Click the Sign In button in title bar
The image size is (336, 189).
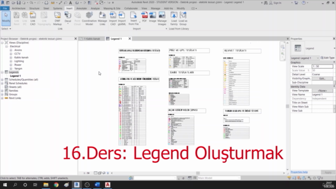(275, 3)
